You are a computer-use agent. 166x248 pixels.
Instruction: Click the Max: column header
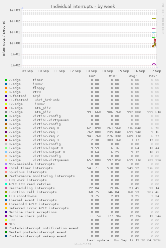pos(153,76)
